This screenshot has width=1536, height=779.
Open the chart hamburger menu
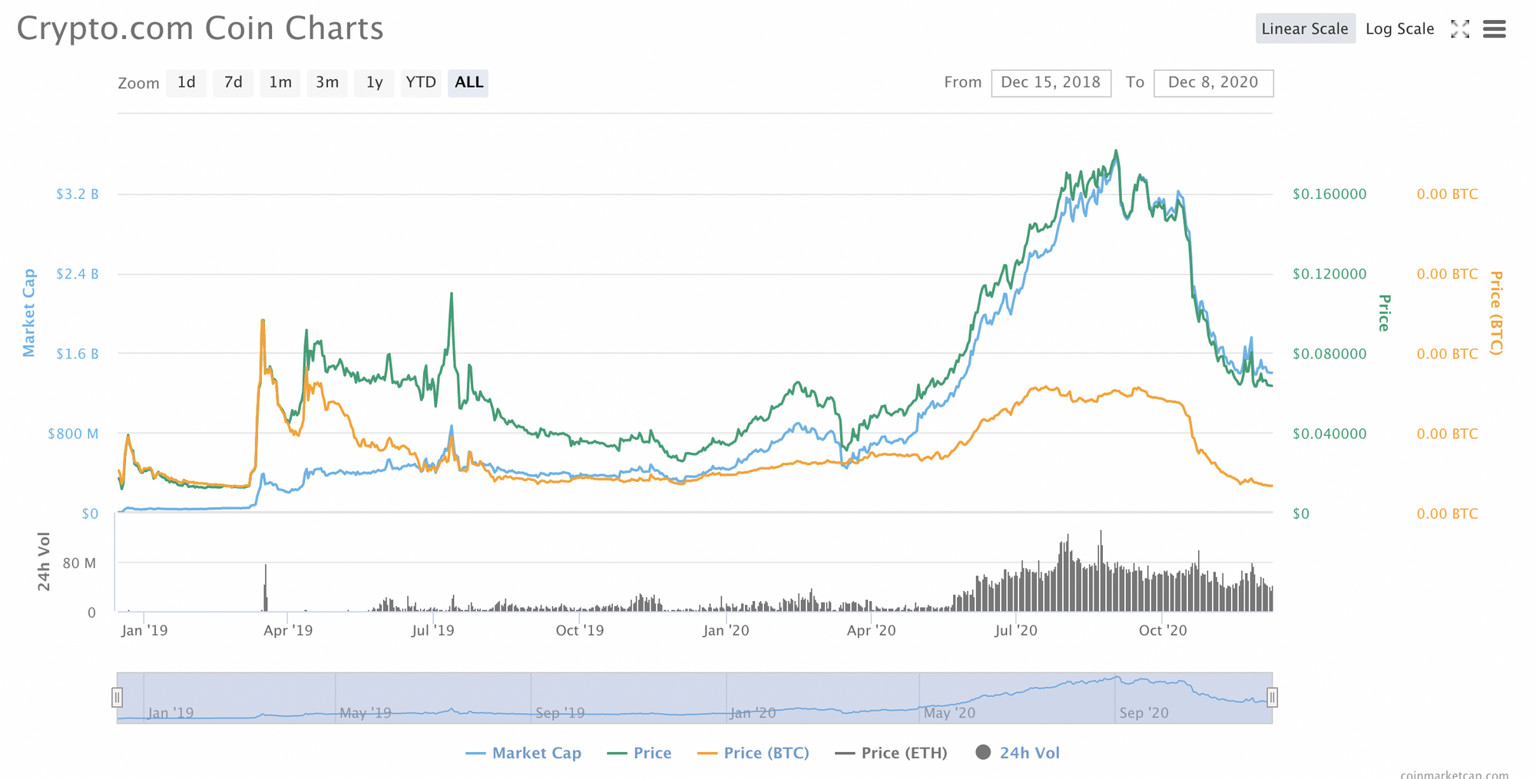coord(1495,29)
